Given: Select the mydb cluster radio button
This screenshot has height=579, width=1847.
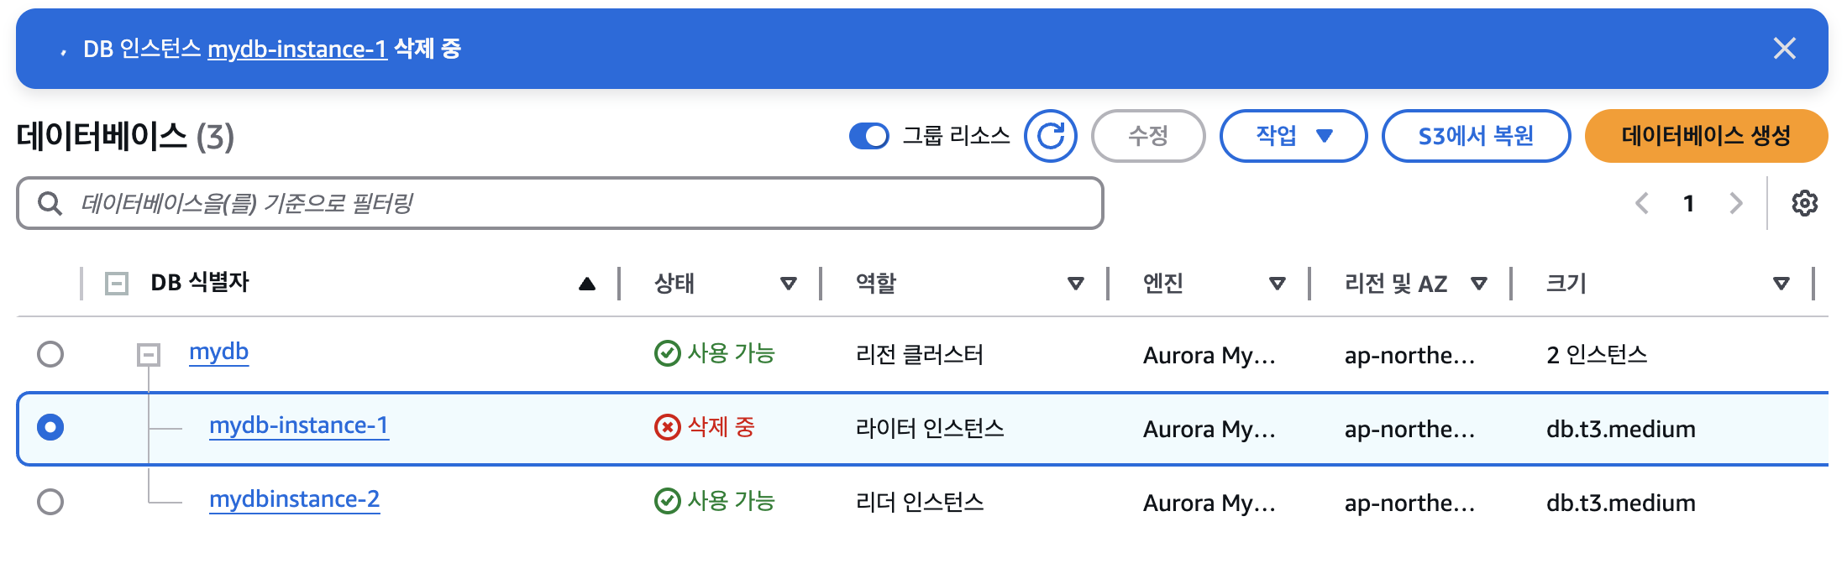Looking at the screenshot, I should pos(50,354).
